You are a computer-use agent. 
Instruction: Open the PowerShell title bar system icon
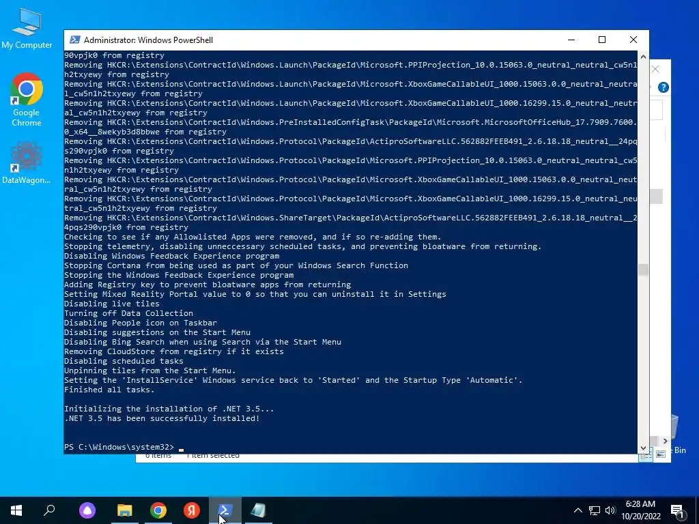click(75, 40)
